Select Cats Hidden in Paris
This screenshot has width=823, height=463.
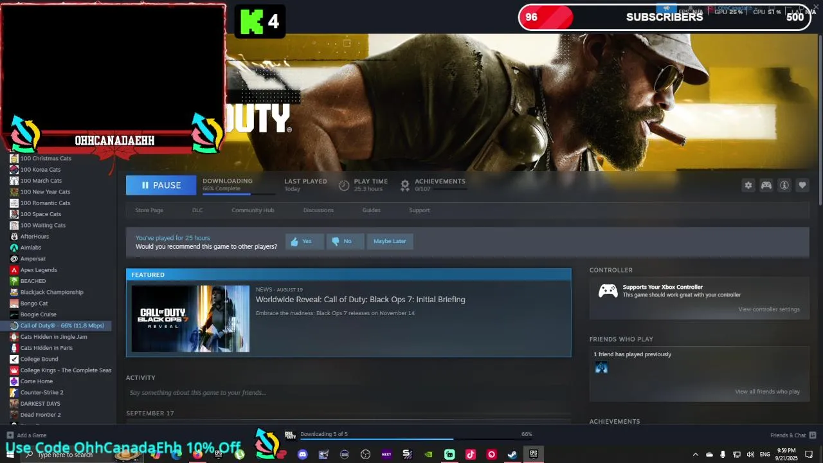pos(46,348)
